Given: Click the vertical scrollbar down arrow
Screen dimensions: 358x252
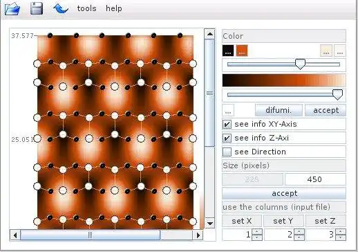Looking at the screenshot, I should click(209, 223).
